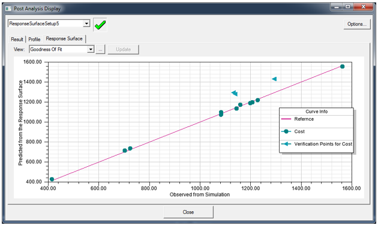Close the dialog with Close button
The width and height of the screenshot is (378, 225).
point(188,212)
